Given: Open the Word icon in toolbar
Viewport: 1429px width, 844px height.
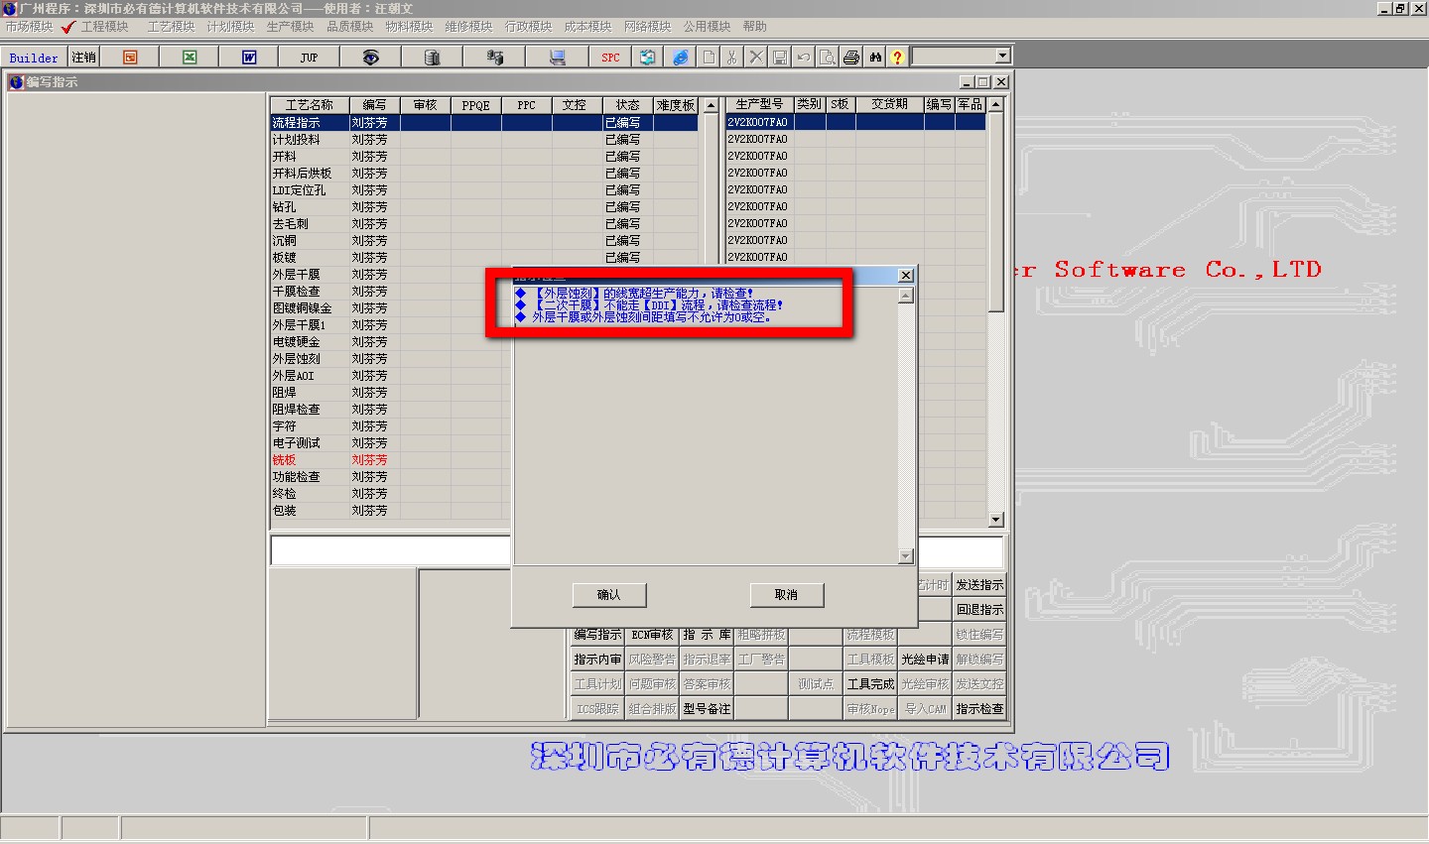Looking at the screenshot, I should pos(249,58).
